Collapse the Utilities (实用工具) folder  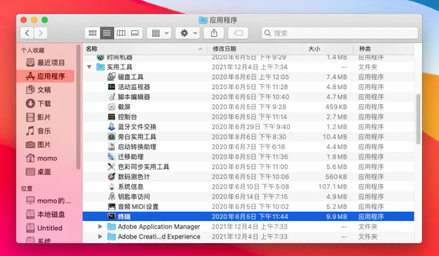[90, 67]
